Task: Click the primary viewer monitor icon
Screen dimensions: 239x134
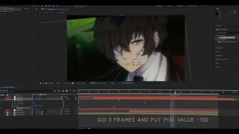Action: (43, 83)
